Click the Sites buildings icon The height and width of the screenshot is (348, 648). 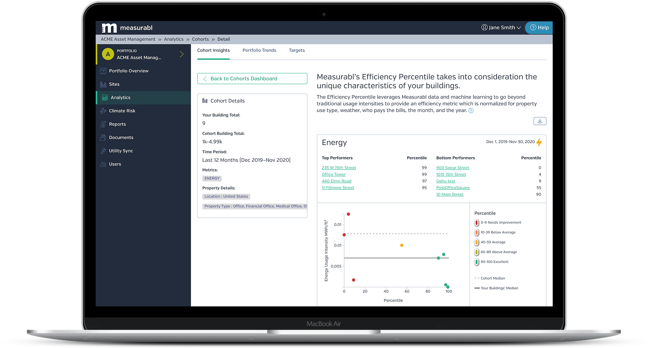pos(103,84)
